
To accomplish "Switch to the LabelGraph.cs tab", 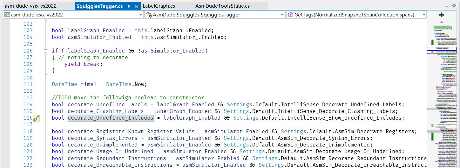I will 159,6.
